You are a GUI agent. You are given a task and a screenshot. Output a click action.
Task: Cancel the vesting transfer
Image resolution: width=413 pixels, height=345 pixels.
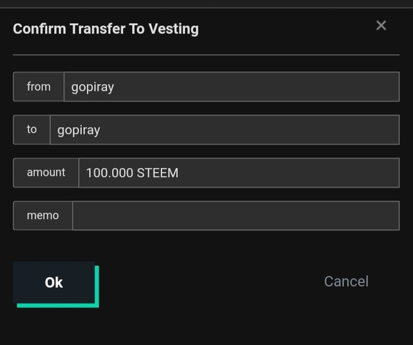pyautogui.click(x=346, y=281)
